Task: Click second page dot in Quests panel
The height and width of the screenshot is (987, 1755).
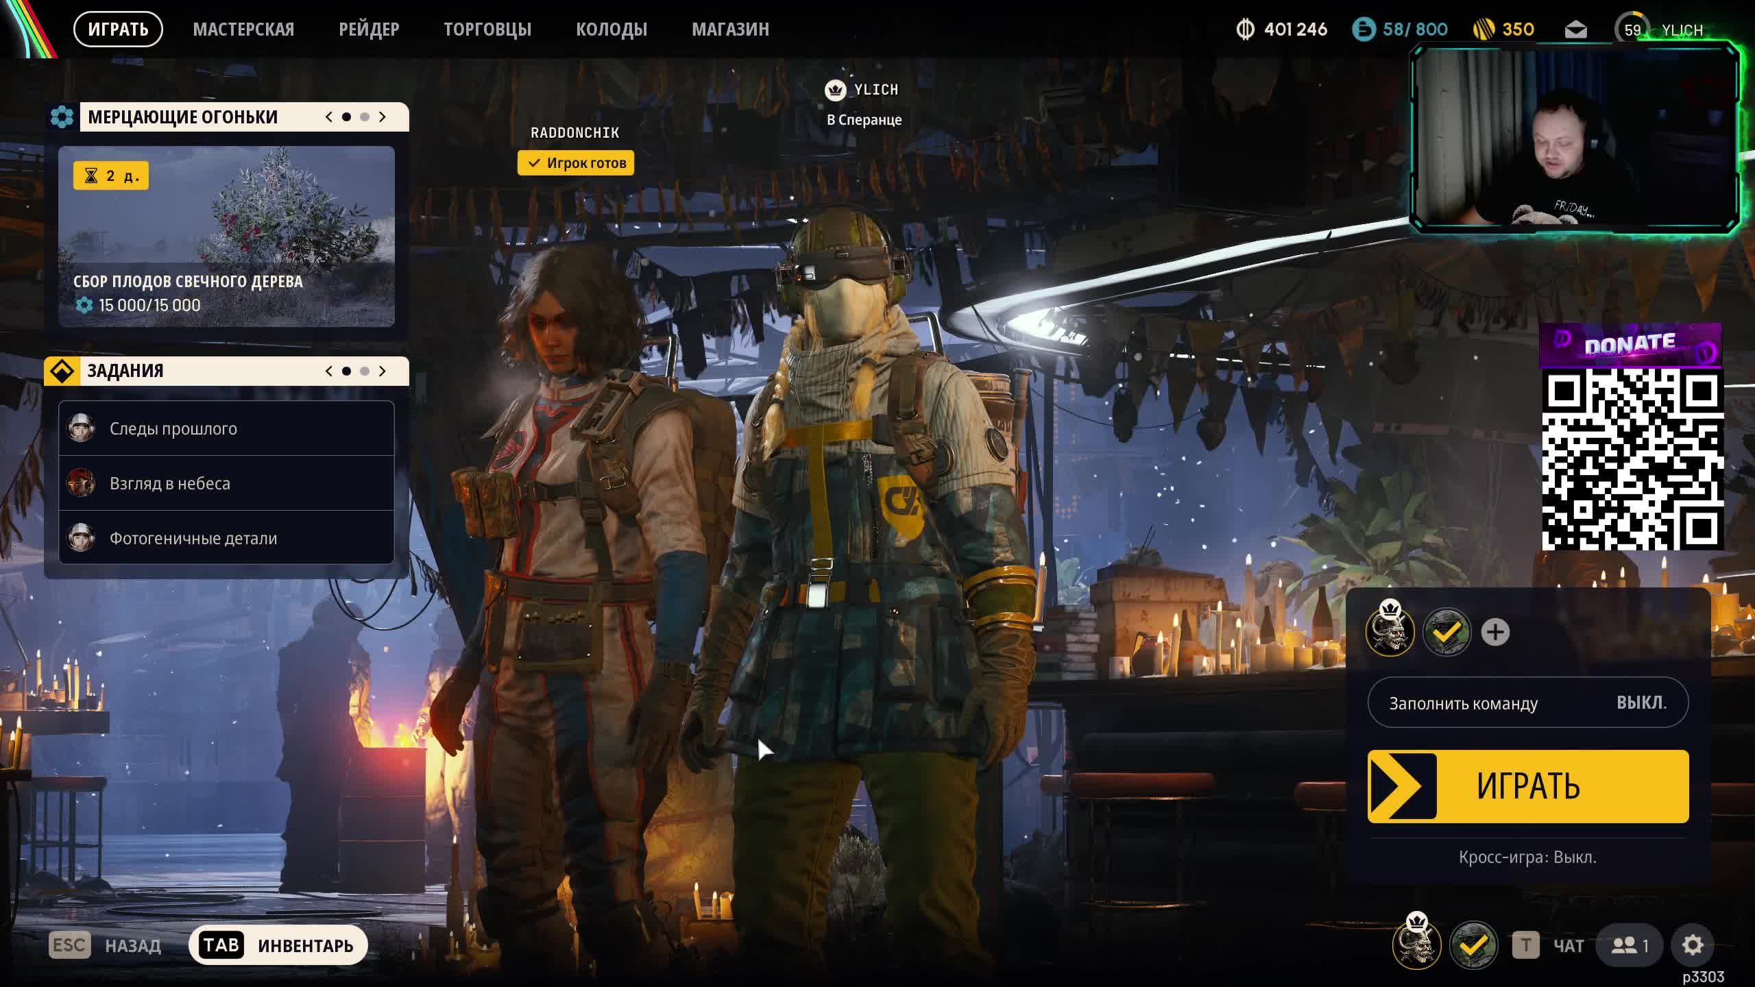Action: point(365,371)
